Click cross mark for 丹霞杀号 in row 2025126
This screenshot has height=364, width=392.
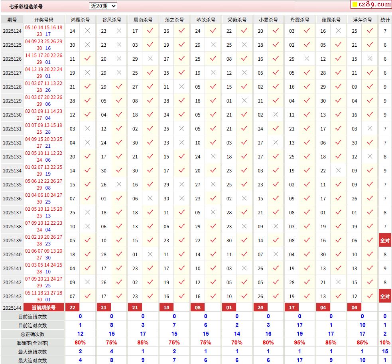click(307, 59)
